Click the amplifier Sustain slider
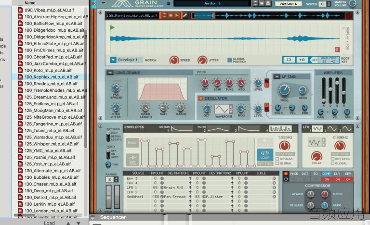The image size is (370, 225). [337, 83]
